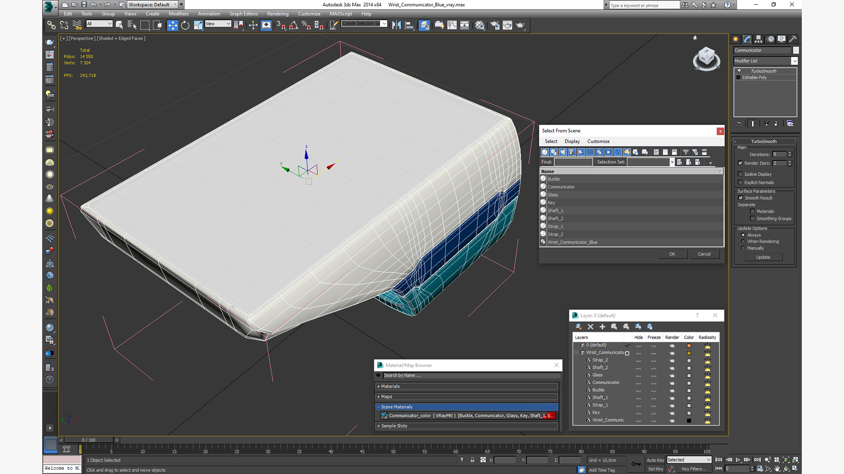Play the animation
The width and height of the screenshot is (844, 474).
click(x=738, y=460)
